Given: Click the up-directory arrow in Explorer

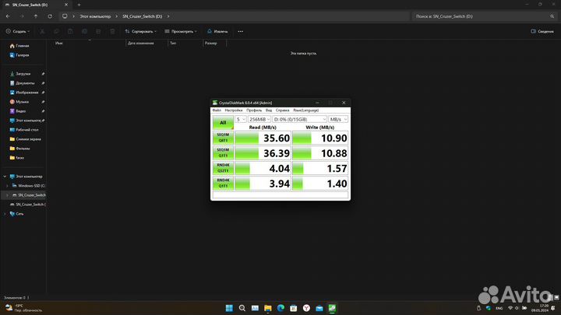Looking at the screenshot, I should point(35,16).
